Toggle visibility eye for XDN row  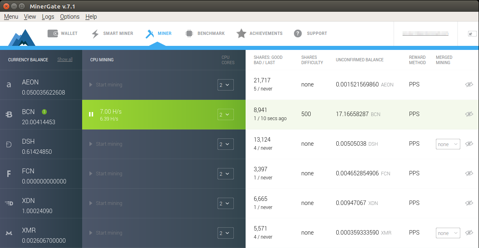469,203
